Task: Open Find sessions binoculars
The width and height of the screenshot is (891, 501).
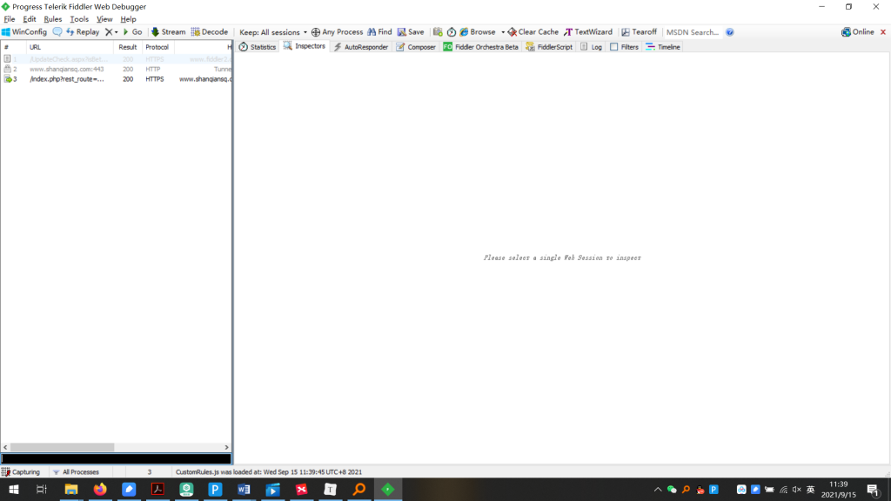Action: tap(379, 32)
